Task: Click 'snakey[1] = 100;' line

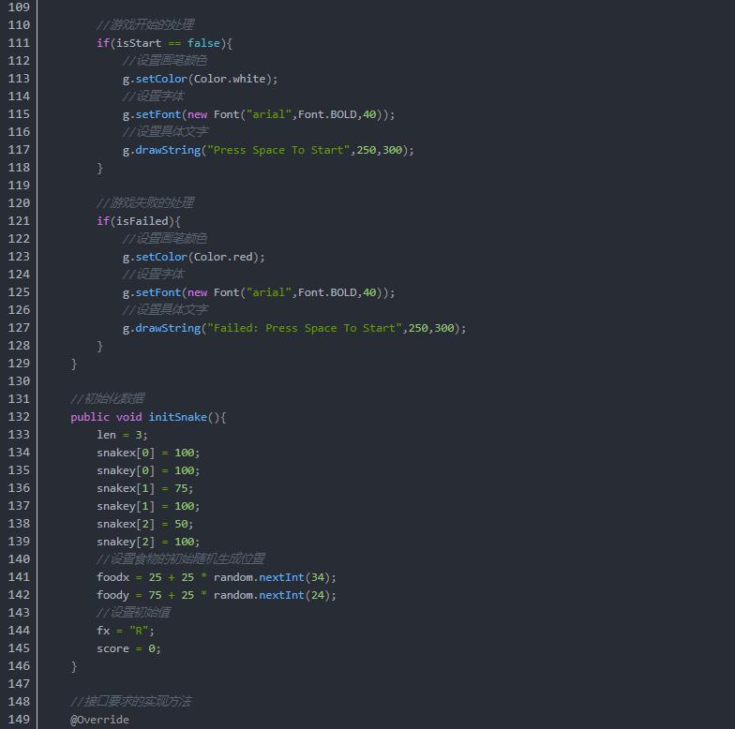Action: coord(148,506)
